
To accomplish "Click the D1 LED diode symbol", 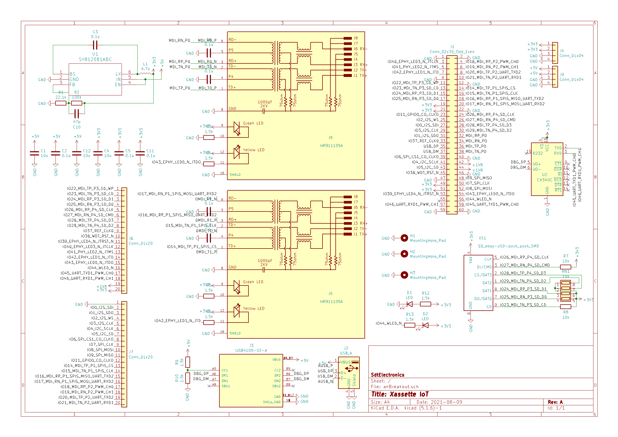I will (410, 304).
